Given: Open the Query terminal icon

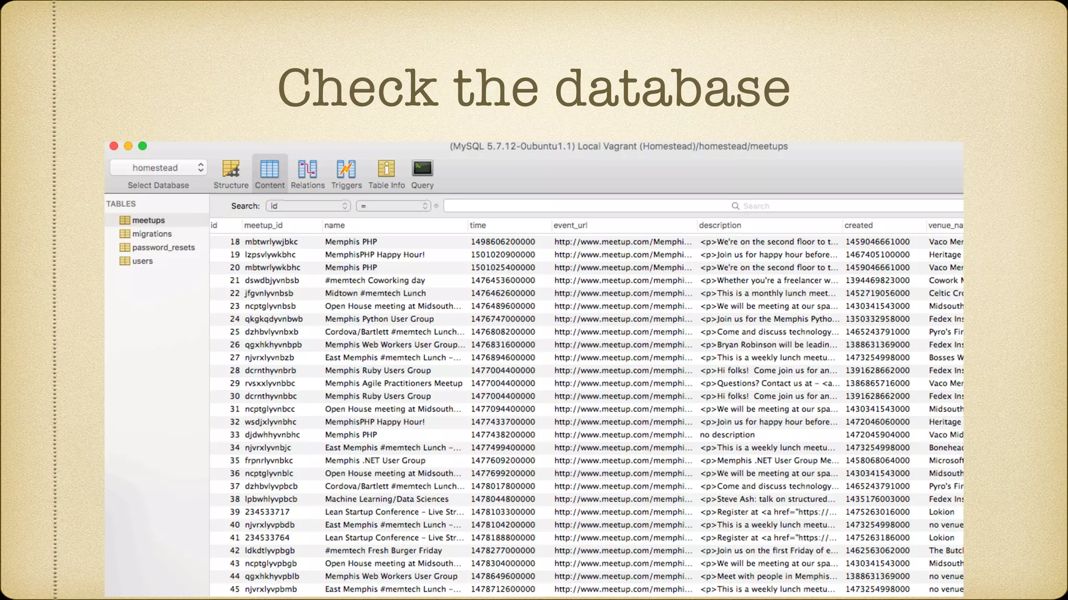Looking at the screenshot, I should coord(422,168).
